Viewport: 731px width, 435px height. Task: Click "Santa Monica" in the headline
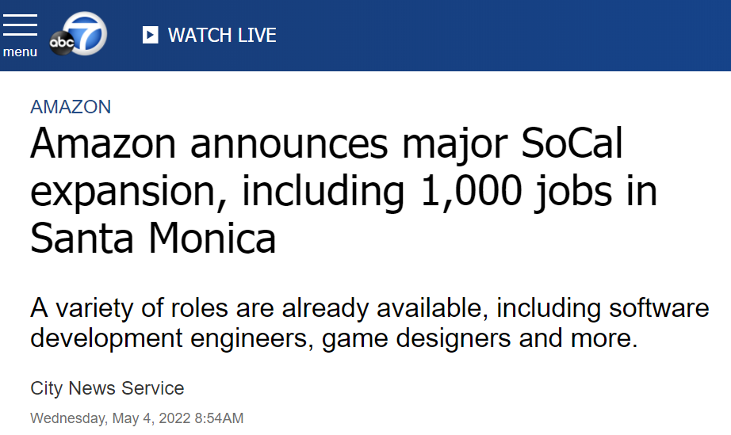[x=153, y=238]
